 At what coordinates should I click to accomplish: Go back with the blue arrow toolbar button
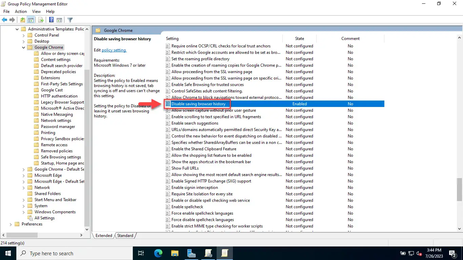5,20
